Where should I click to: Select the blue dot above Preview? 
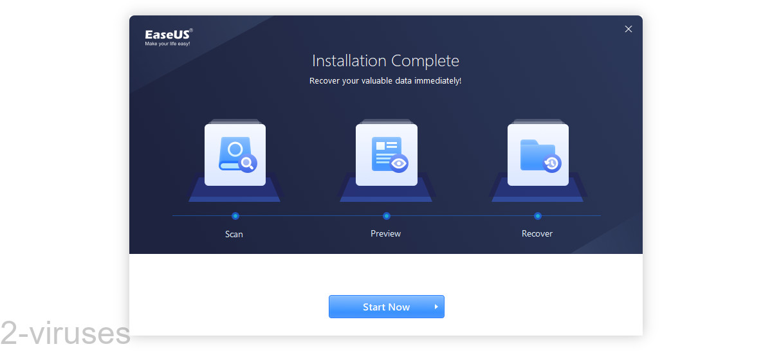[x=387, y=216]
